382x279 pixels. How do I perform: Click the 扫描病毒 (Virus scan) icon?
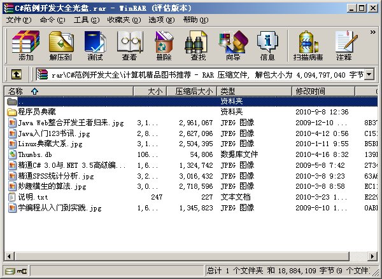(308, 45)
